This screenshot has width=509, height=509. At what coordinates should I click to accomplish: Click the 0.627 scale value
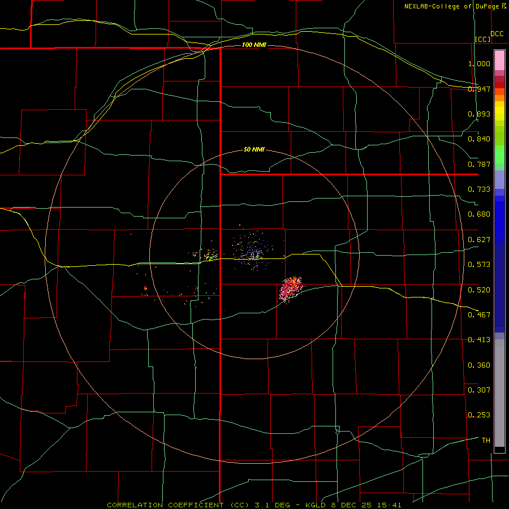[479, 240]
